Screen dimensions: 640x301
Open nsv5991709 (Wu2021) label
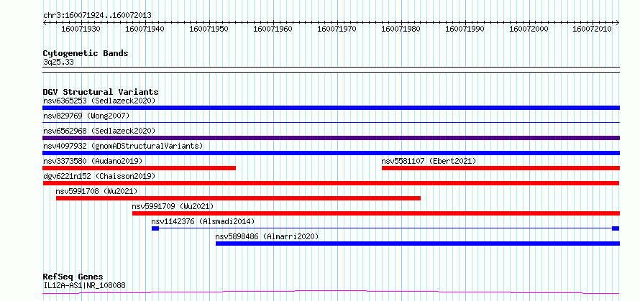click(173, 206)
